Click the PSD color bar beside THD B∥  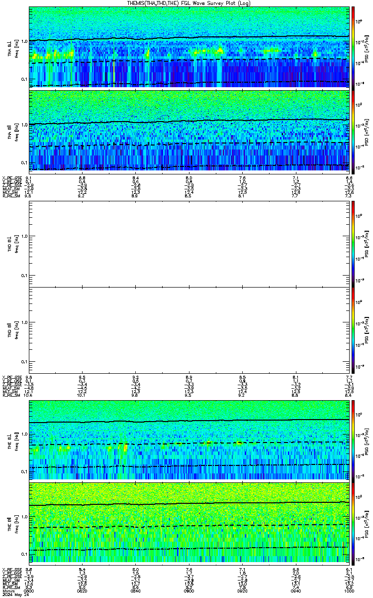(x=353, y=330)
